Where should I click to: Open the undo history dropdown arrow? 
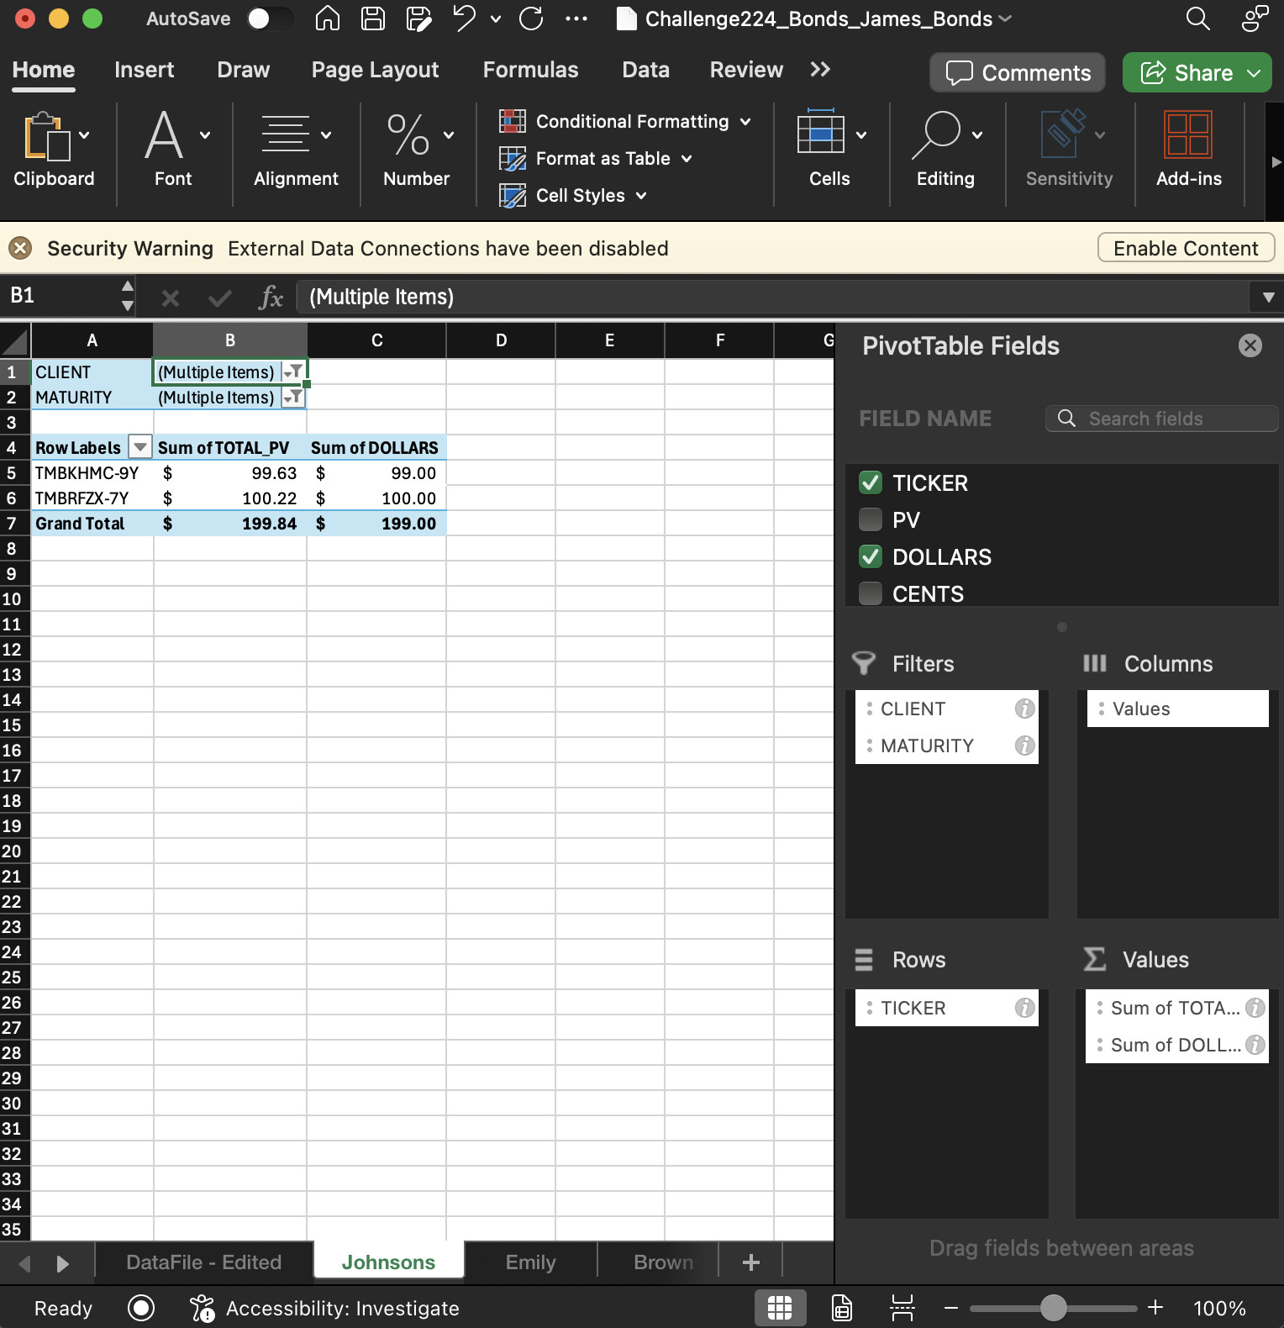[496, 18]
